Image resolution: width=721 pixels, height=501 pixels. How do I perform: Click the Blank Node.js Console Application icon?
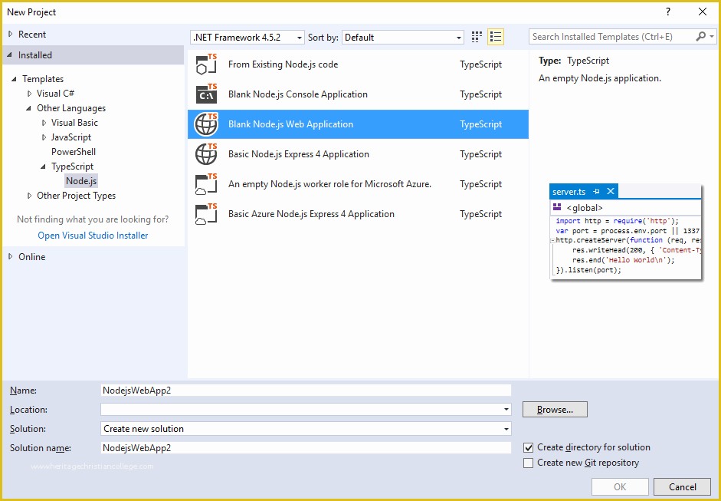[x=205, y=94]
